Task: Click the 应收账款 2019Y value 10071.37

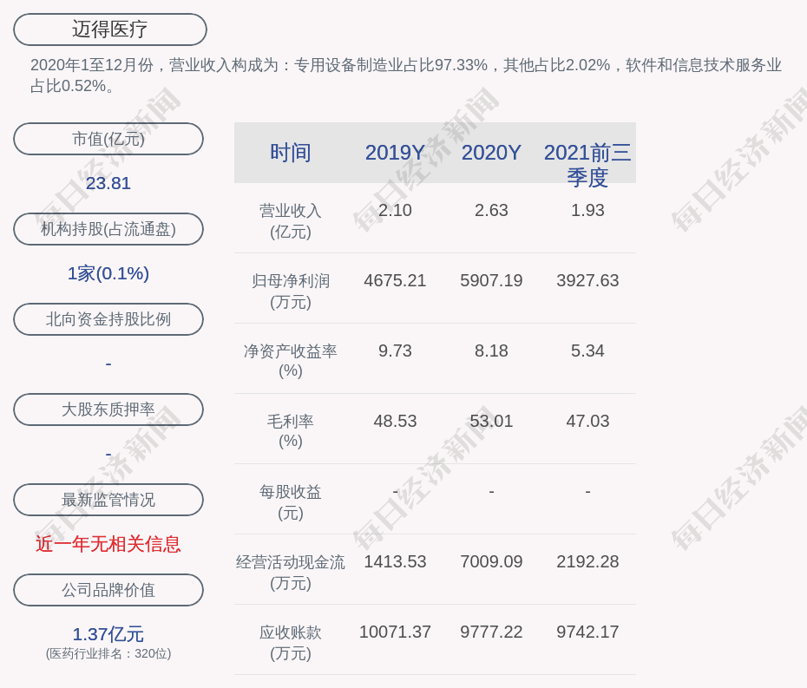Action: click(x=395, y=632)
